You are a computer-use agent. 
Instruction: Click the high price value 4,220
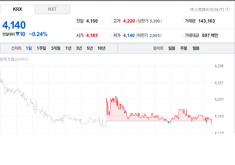click(x=129, y=21)
